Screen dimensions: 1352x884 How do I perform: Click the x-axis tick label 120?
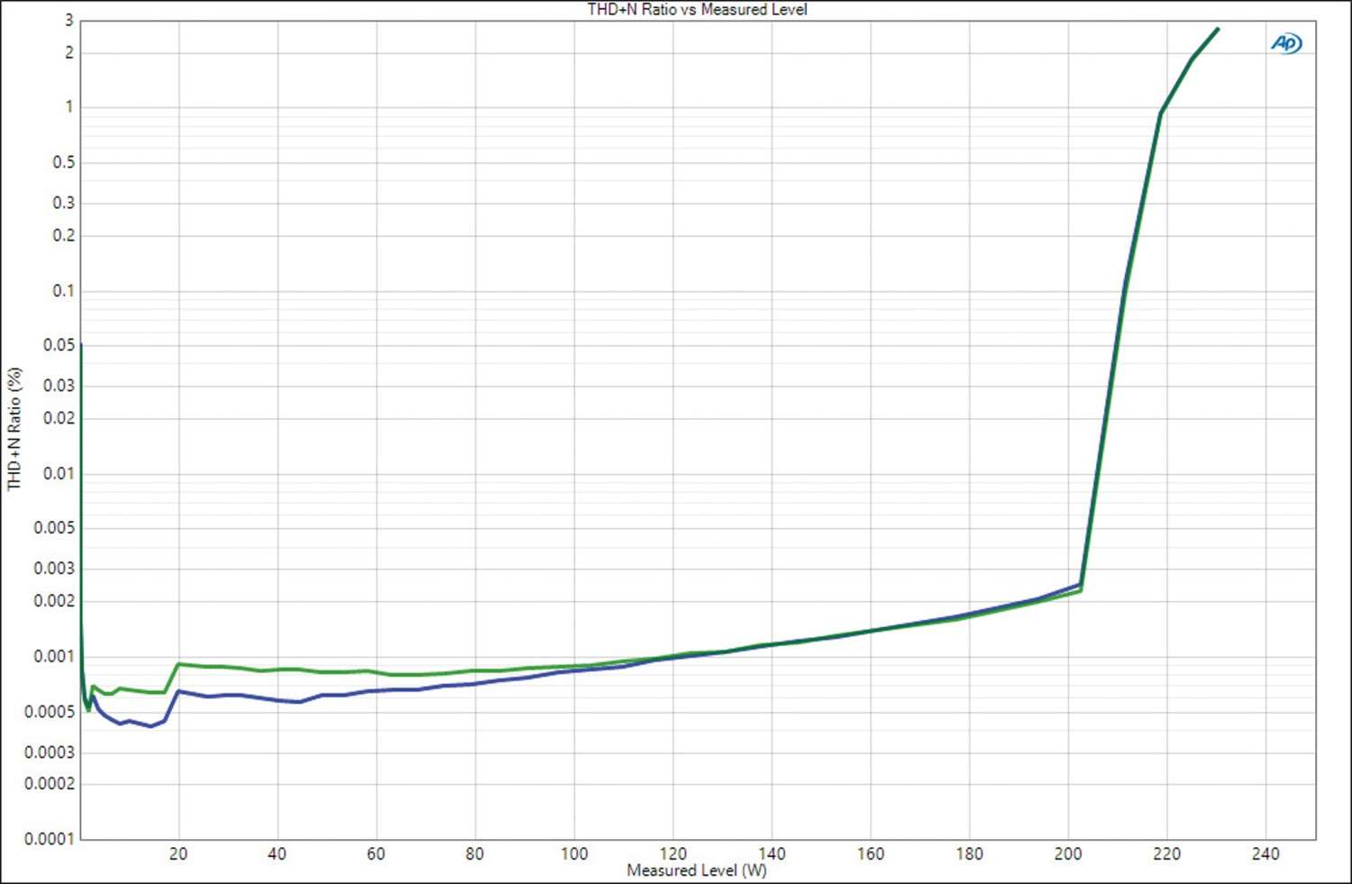click(673, 853)
